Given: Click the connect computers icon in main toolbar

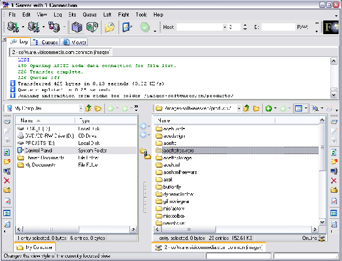Looking at the screenshot, I should tap(12, 27).
